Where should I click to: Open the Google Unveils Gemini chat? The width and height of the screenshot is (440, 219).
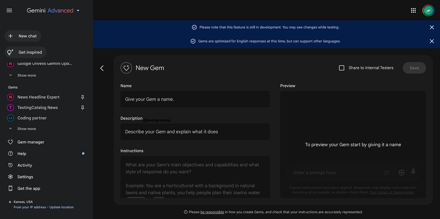pos(45,64)
